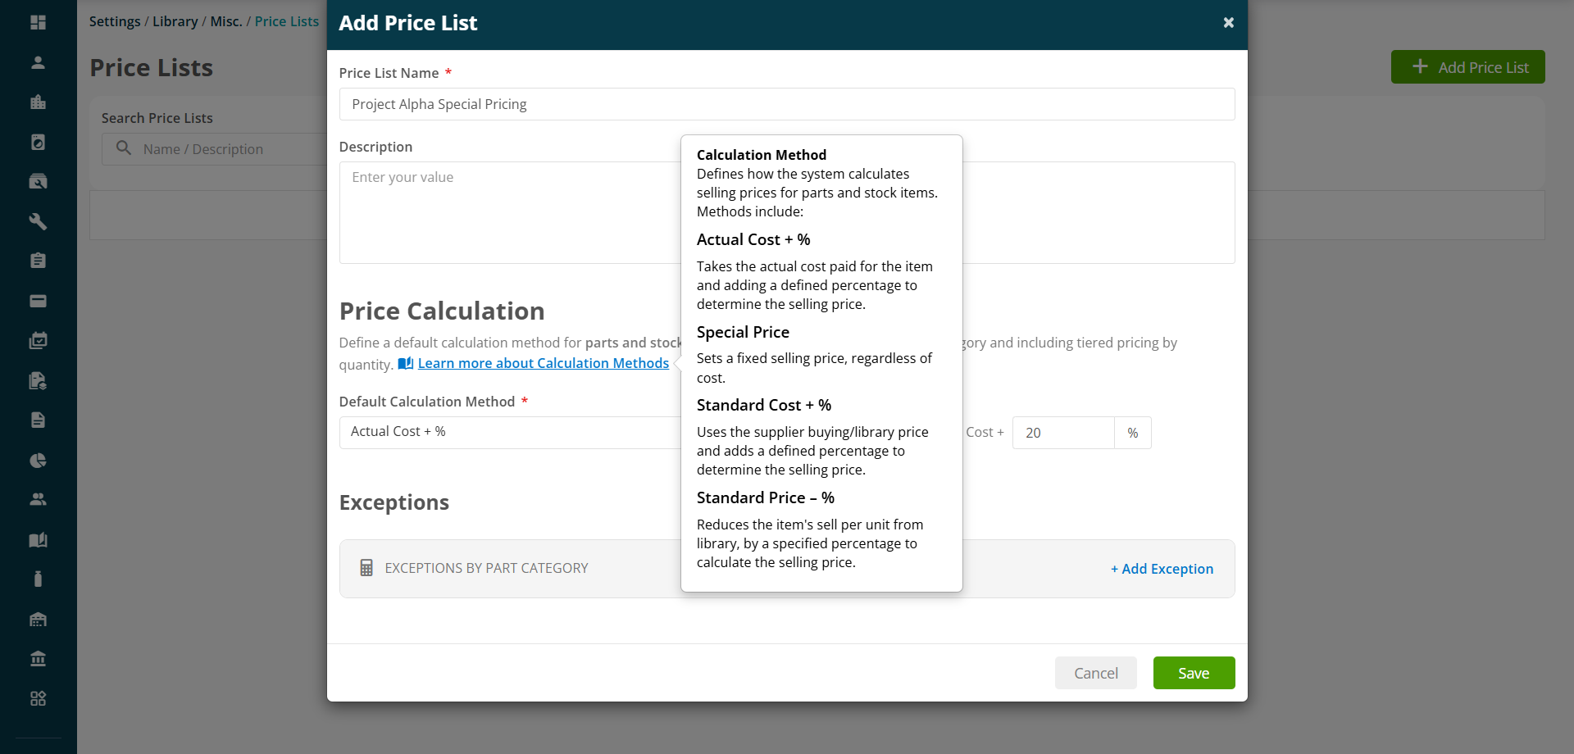The image size is (1574, 754).
Task: Click the search magnifier icon in Price Lists
Action: pyautogui.click(x=124, y=148)
